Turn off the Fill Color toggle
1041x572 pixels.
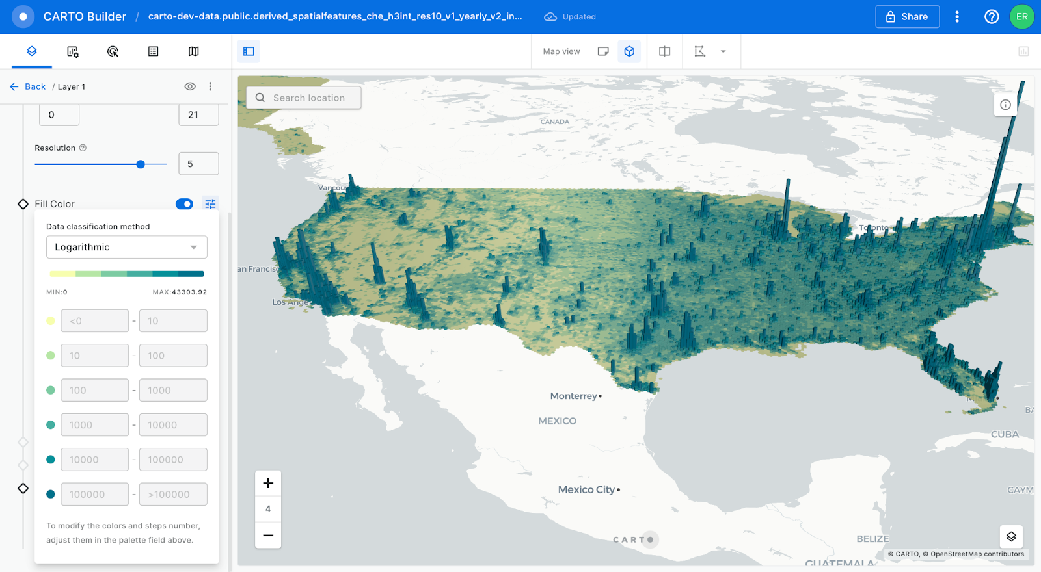pyautogui.click(x=184, y=204)
